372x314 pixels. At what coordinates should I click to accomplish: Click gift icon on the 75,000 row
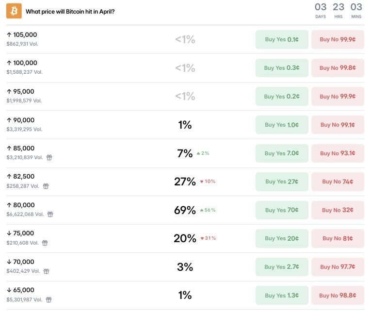click(x=45, y=243)
